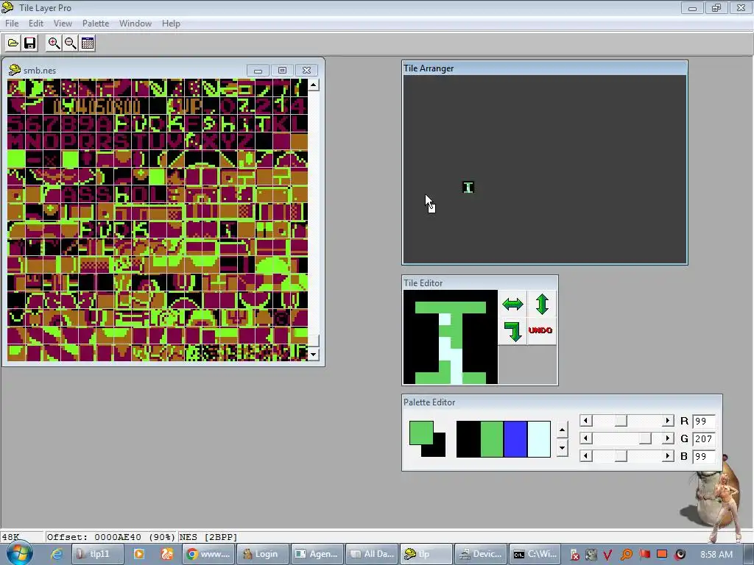The height and width of the screenshot is (565, 754).
Task: Open the View menu
Action: [x=63, y=23]
